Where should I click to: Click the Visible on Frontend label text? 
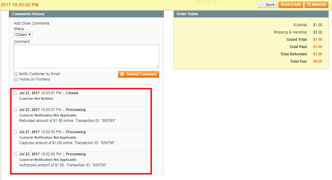(x=34, y=79)
